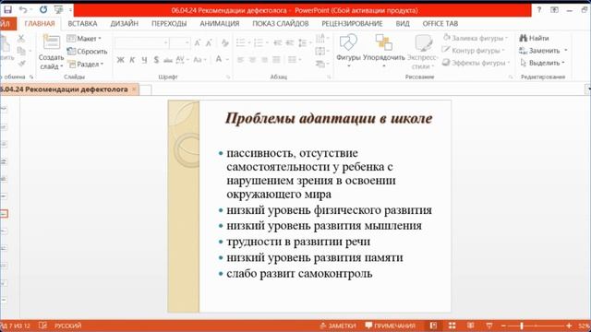Toggle text shadow S formatting
Viewport: 591px width, 332px height.
pos(156,60)
